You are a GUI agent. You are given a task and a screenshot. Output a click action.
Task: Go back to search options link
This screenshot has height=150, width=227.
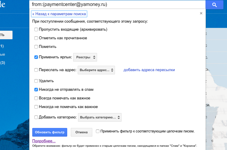coord(59,14)
